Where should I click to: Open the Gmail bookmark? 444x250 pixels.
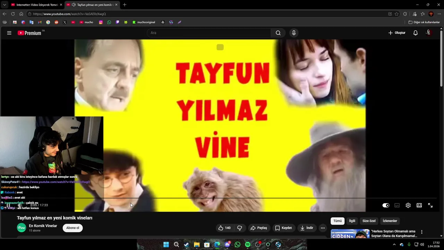40,22
